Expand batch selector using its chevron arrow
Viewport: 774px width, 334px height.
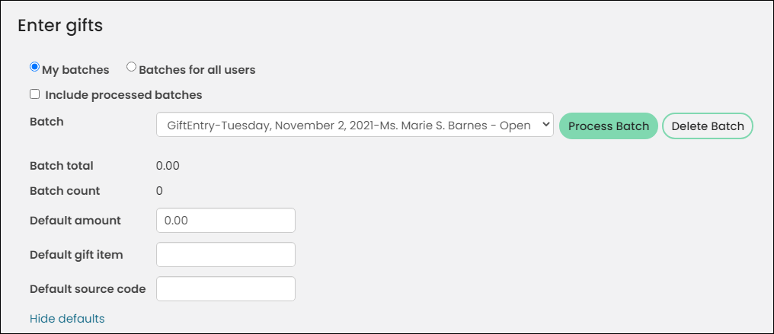point(545,125)
